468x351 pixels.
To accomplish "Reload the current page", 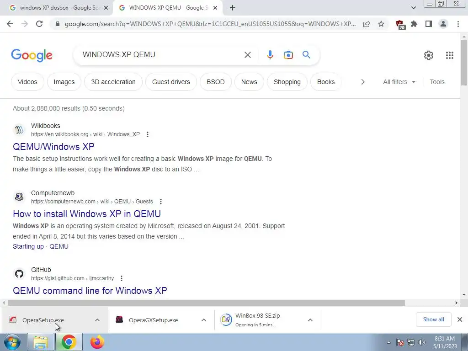I will pos(39,24).
